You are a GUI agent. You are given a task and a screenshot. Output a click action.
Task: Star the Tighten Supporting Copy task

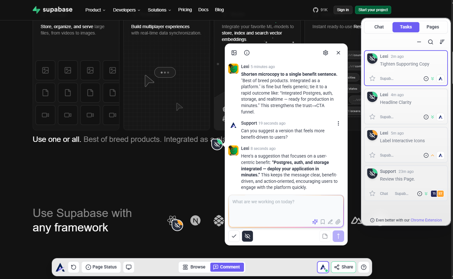click(372, 79)
